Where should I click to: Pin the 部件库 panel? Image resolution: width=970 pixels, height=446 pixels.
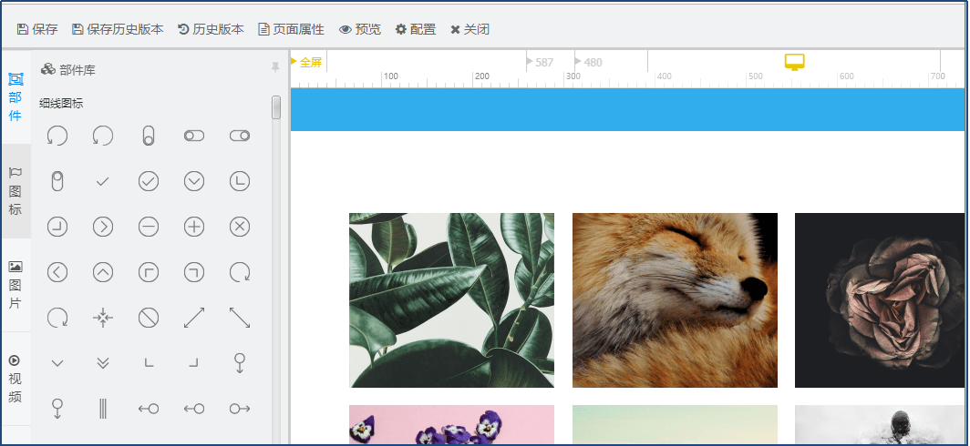[x=275, y=67]
